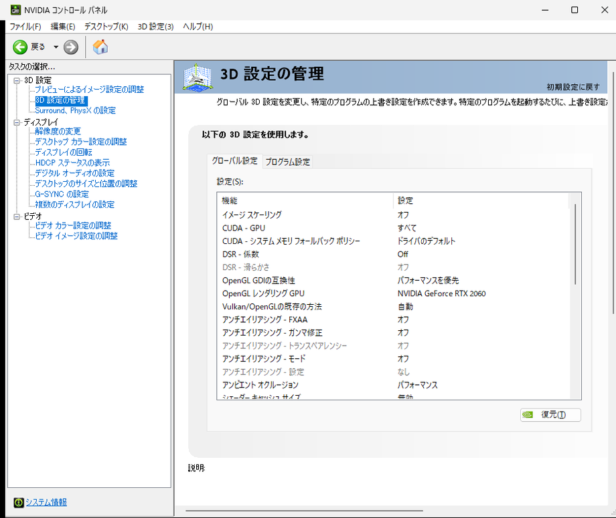Screen dimensions: 616x518
Task: Open the back history dropdown arrow
Action: pyautogui.click(x=56, y=47)
